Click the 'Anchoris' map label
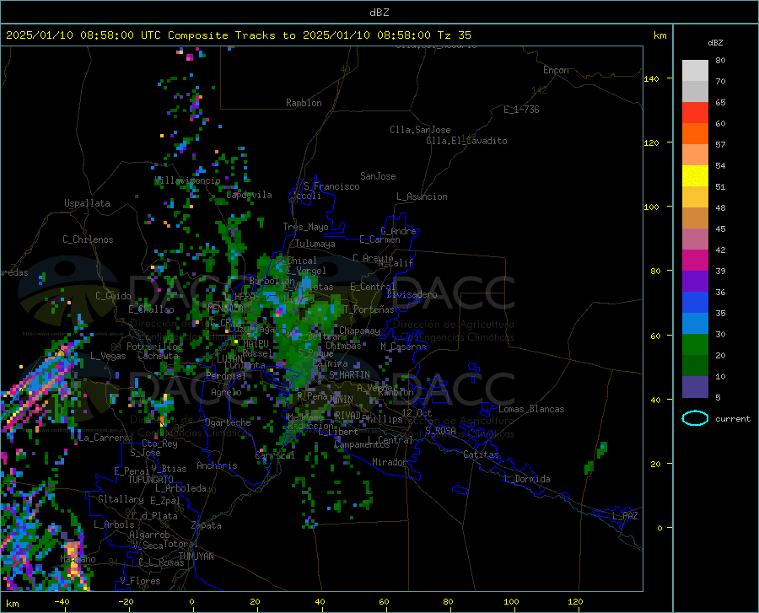Screen dimensions: 759x613 217,465
